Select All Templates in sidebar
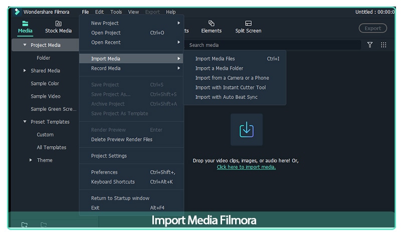This screenshot has height=235, width=401. 52,147
